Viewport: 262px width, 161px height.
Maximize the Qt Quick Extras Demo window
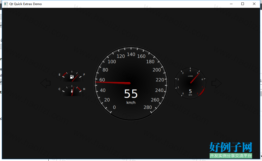pyautogui.click(x=243, y=4)
